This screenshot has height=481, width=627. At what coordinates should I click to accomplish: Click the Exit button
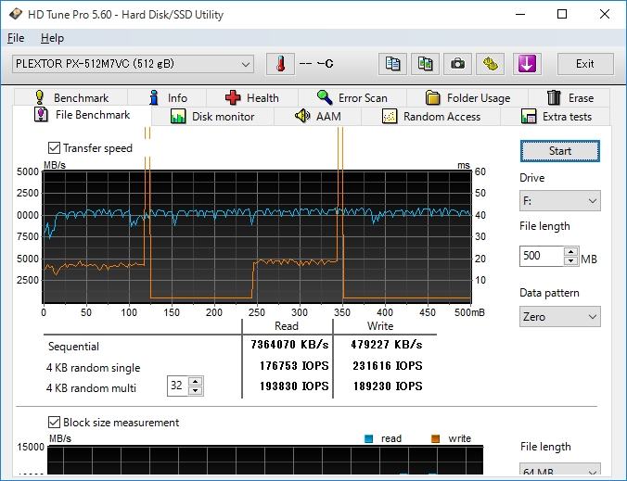pyautogui.click(x=584, y=64)
